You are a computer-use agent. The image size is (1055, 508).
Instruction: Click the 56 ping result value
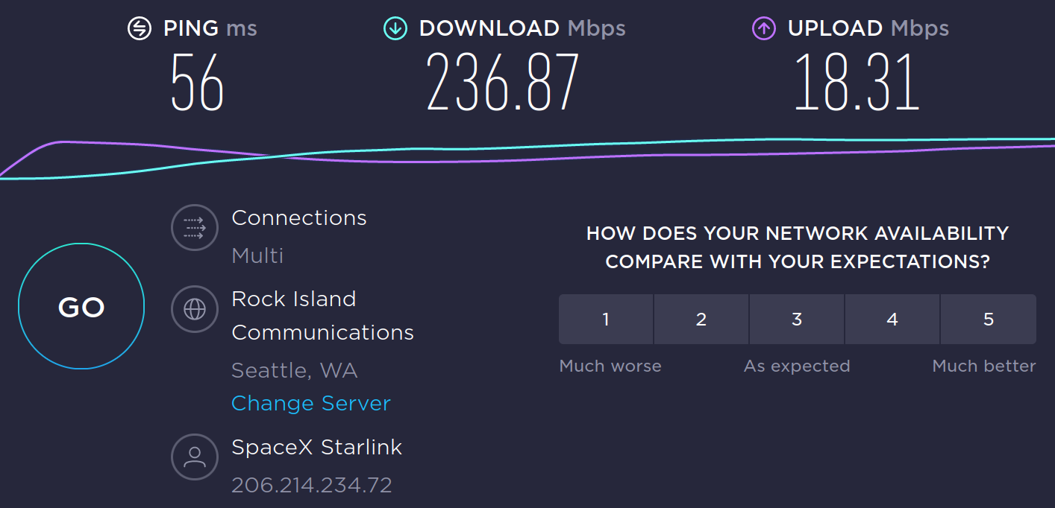pos(197,82)
